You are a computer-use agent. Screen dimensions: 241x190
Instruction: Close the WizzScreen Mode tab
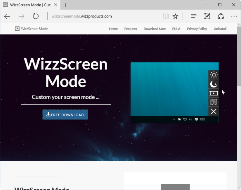pyautogui.click(x=56, y=5)
